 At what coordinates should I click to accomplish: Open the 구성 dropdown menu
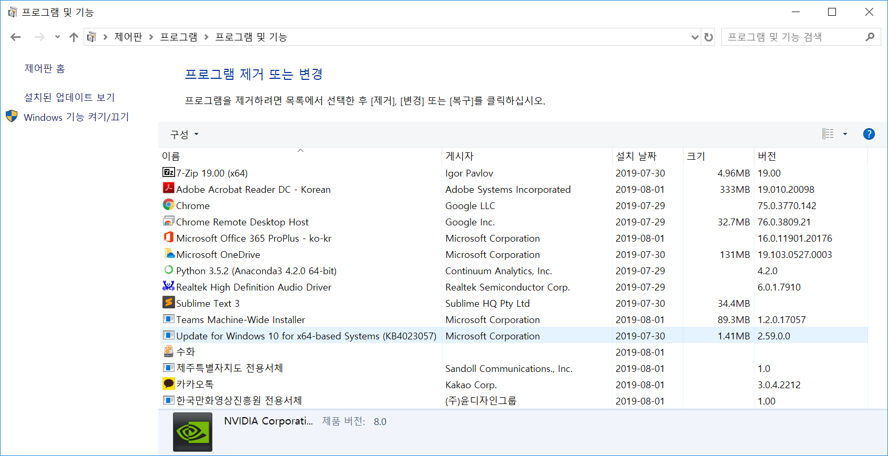[x=184, y=134]
